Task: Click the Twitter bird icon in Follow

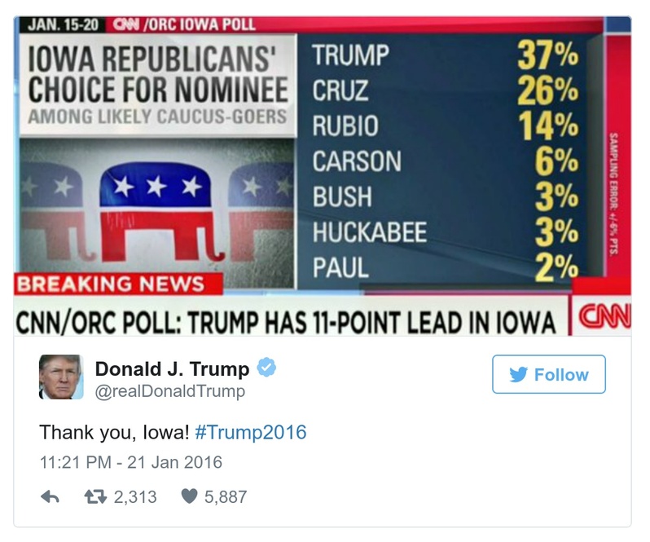Action: [518, 375]
